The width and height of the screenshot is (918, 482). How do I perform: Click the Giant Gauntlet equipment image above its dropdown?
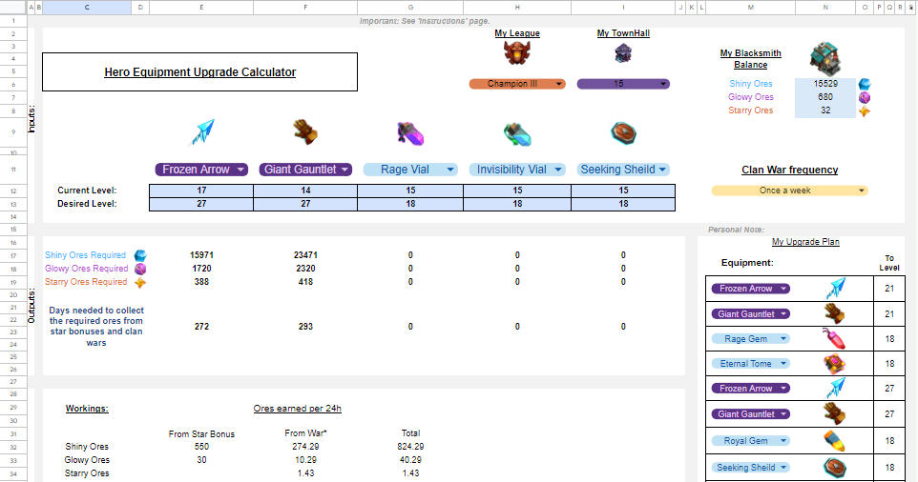[305, 132]
